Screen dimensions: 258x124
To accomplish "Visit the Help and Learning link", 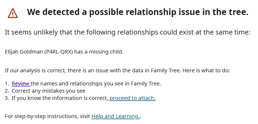I will click(115, 116).
